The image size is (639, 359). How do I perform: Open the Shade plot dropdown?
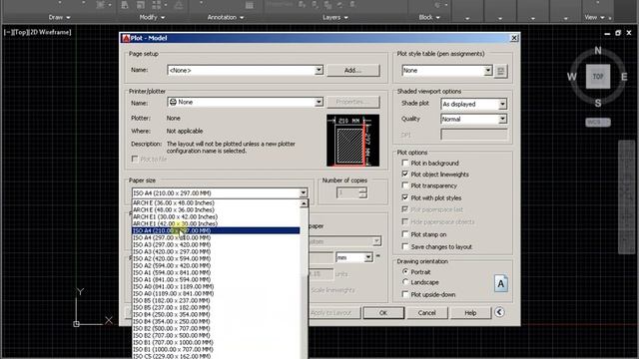(502, 104)
